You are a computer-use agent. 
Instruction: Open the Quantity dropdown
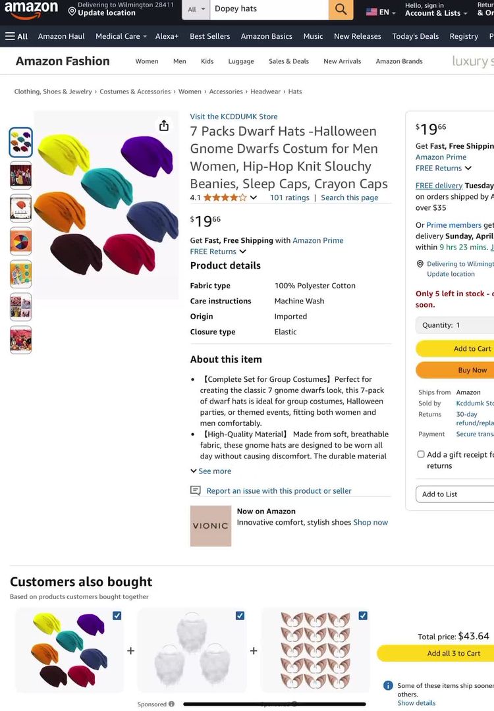click(x=454, y=325)
